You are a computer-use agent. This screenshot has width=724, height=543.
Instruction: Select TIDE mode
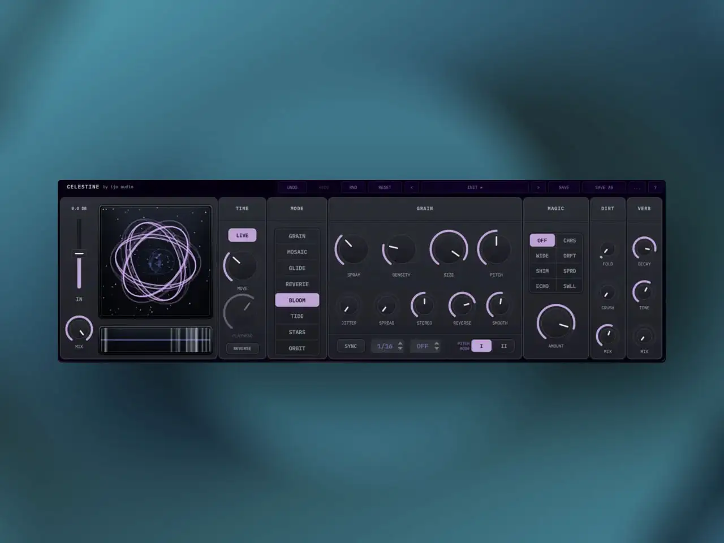coord(297,316)
